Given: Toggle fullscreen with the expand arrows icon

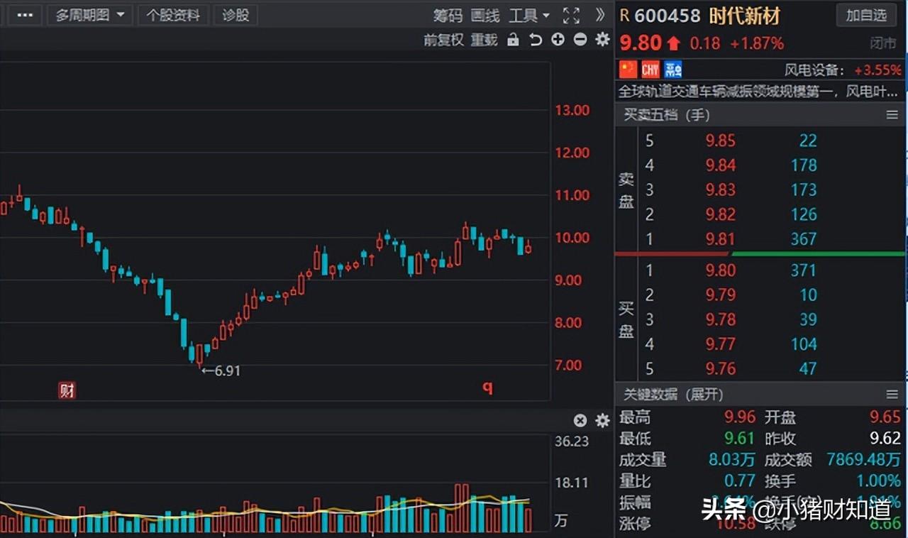Looking at the screenshot, I should tap(570, 14).
